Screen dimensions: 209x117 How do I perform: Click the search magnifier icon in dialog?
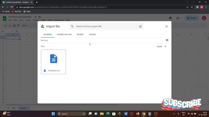72,26
